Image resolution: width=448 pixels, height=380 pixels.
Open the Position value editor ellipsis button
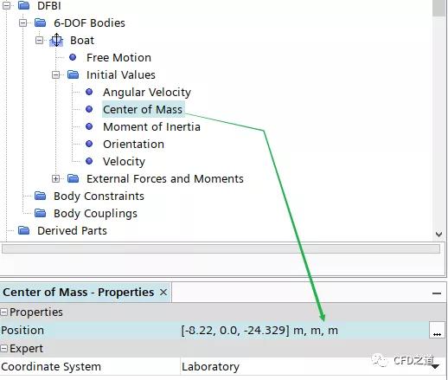[x=437, y=331]
